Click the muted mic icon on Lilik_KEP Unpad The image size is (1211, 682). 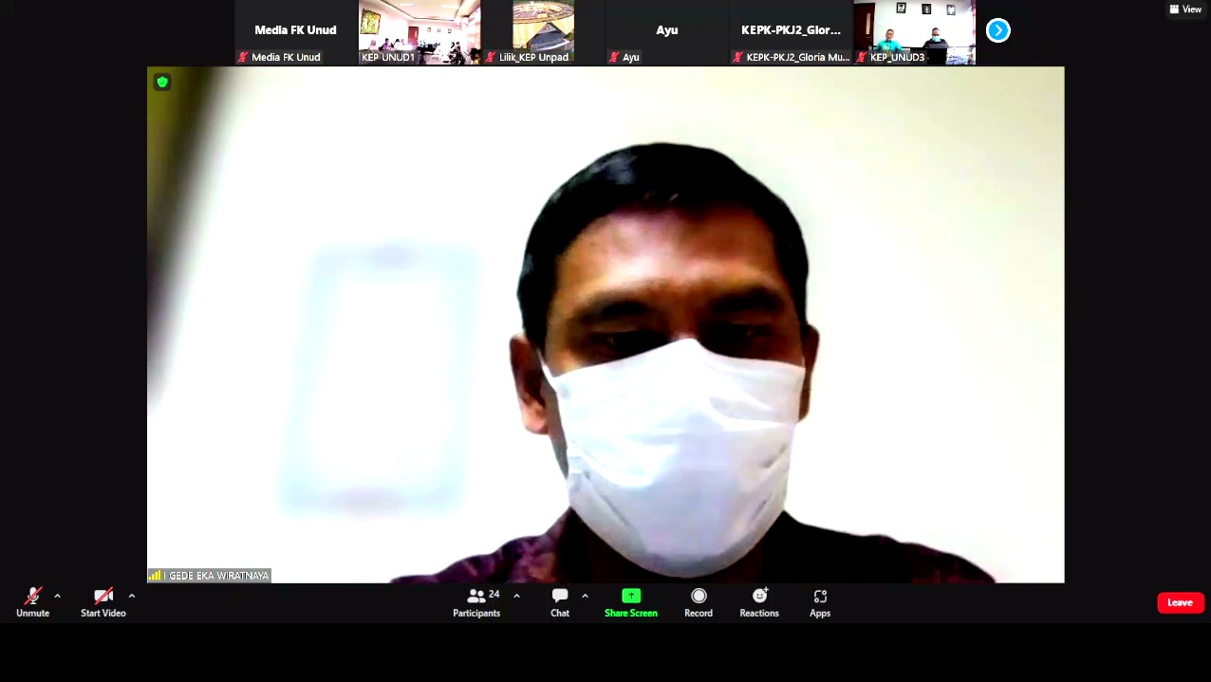click(x=490, y=57)
